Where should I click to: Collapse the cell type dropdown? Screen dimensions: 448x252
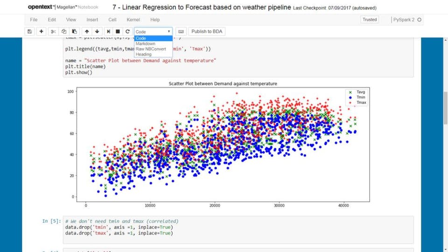click(x=153, y=31)
